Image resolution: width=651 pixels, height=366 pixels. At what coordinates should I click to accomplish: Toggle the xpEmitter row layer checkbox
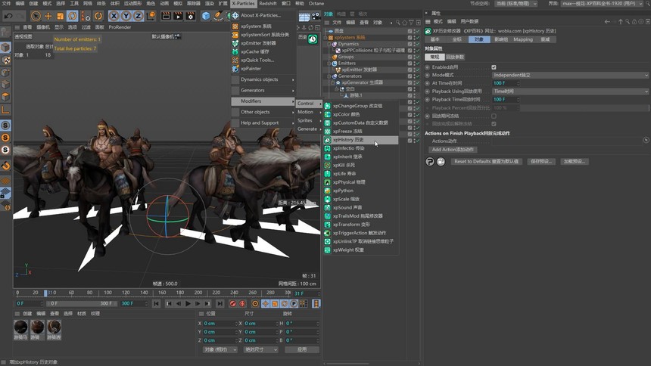click(410, 70)
